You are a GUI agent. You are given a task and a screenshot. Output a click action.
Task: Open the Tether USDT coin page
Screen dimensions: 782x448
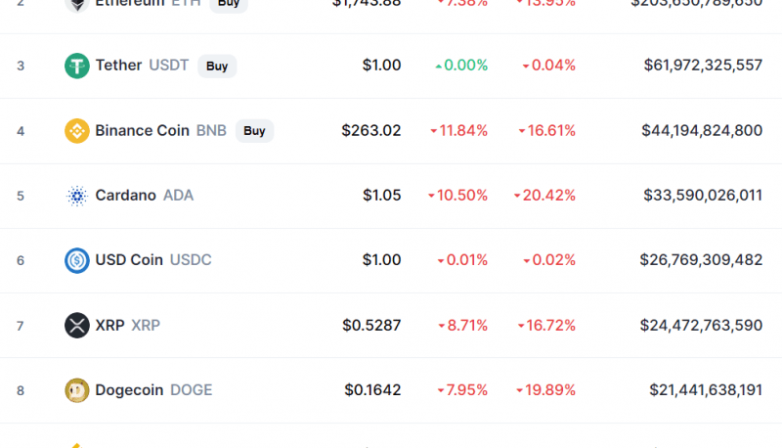point(142,66)
